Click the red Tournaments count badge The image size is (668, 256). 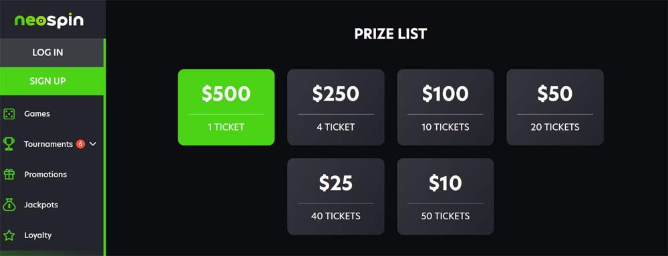click(x=80, y=144)
